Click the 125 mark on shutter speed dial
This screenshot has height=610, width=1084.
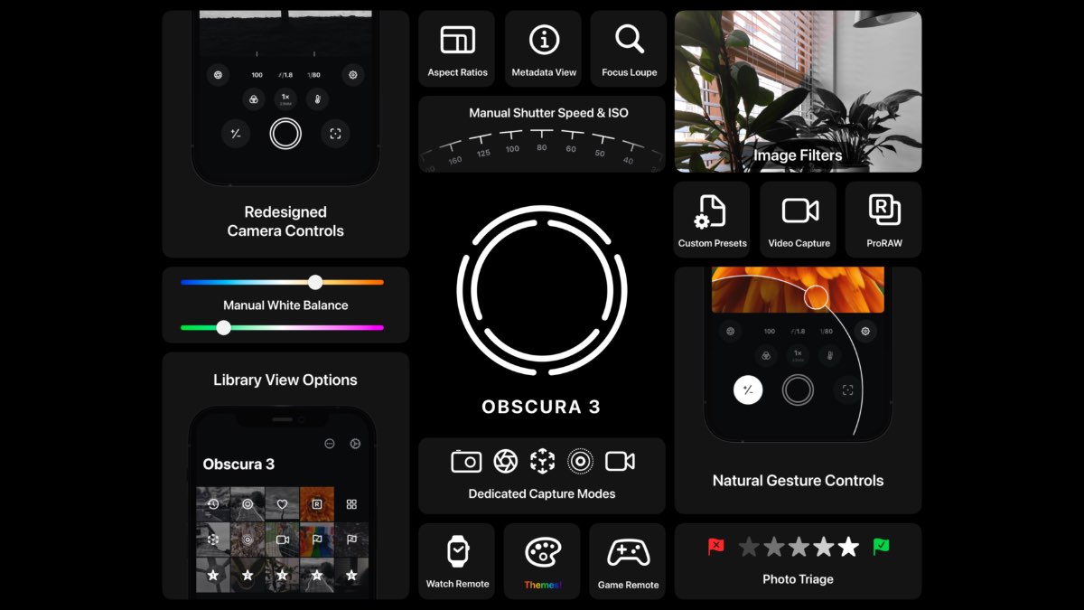click(x=483, y=153)
